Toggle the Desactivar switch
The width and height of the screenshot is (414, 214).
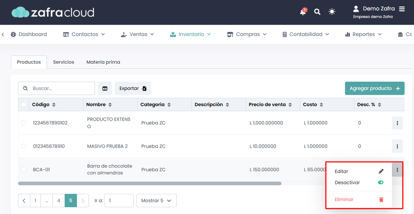pyautogui.click(x=380, y=183)
